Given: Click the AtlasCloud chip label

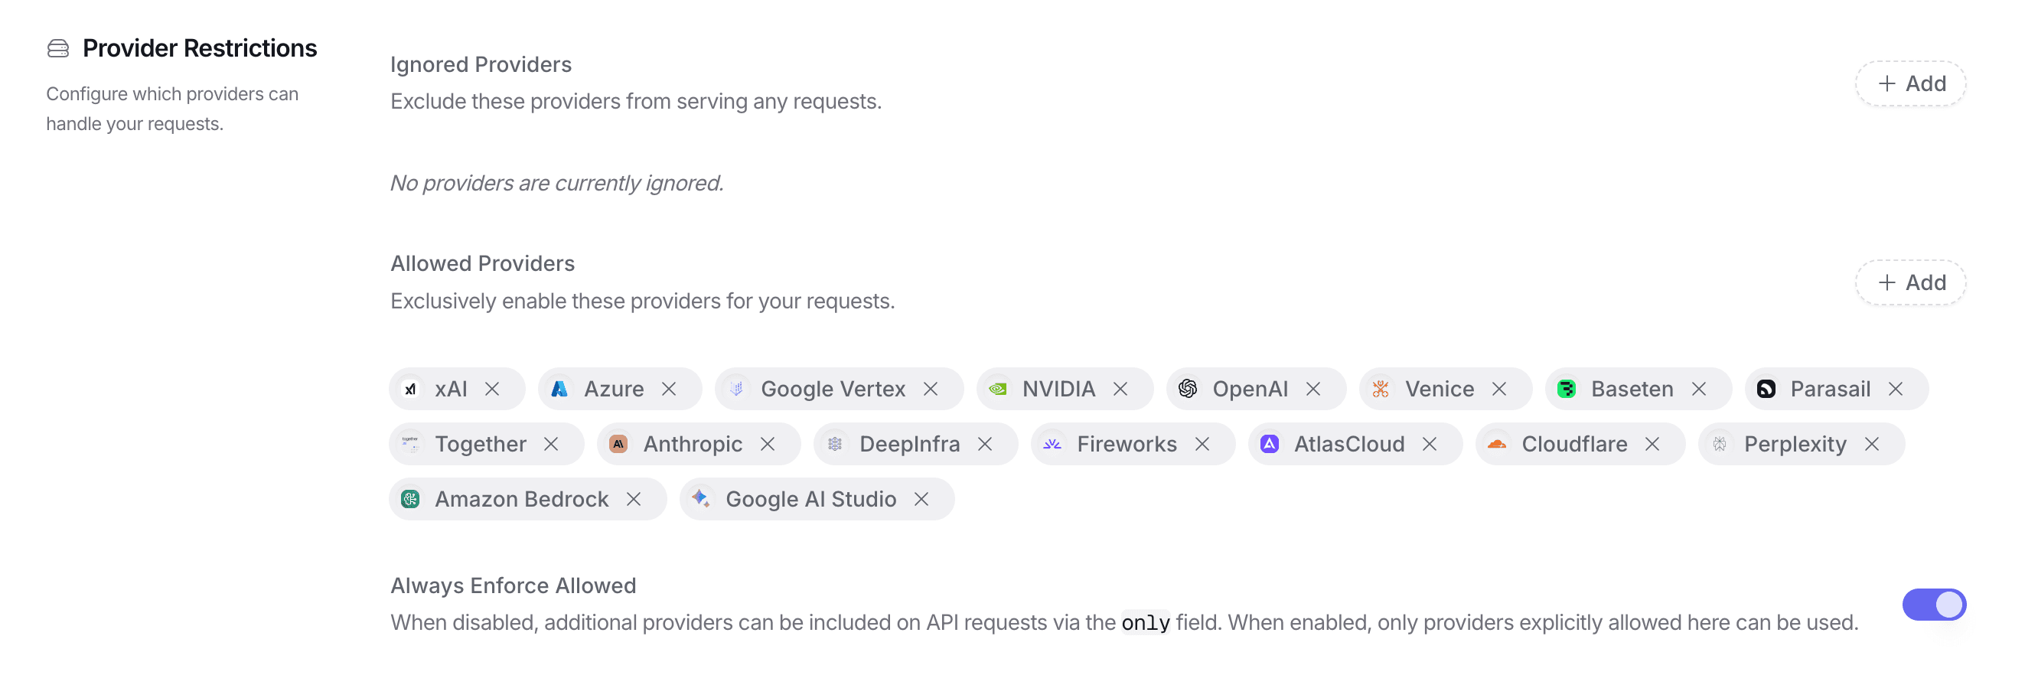Looking at the screenshot, I should click(1350, 444).
